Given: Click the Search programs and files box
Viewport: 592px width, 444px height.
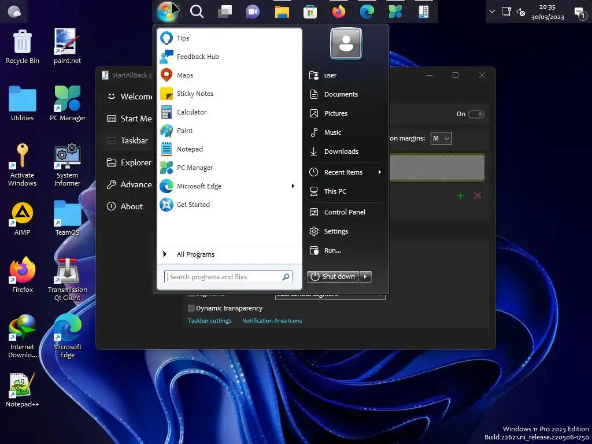Looking at the screenshot, I should pyautogui.click(x=228, y=277).
